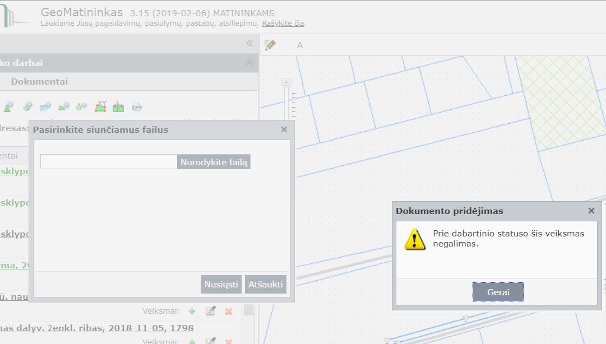Click the zoom slider up arrow on map

[286, 82]
